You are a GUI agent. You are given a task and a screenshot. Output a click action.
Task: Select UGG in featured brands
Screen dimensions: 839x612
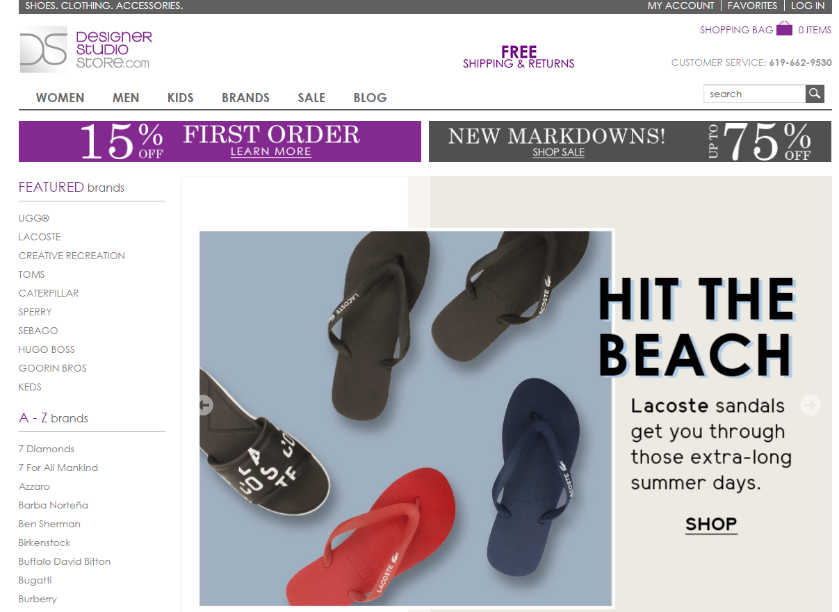(34, 218)
